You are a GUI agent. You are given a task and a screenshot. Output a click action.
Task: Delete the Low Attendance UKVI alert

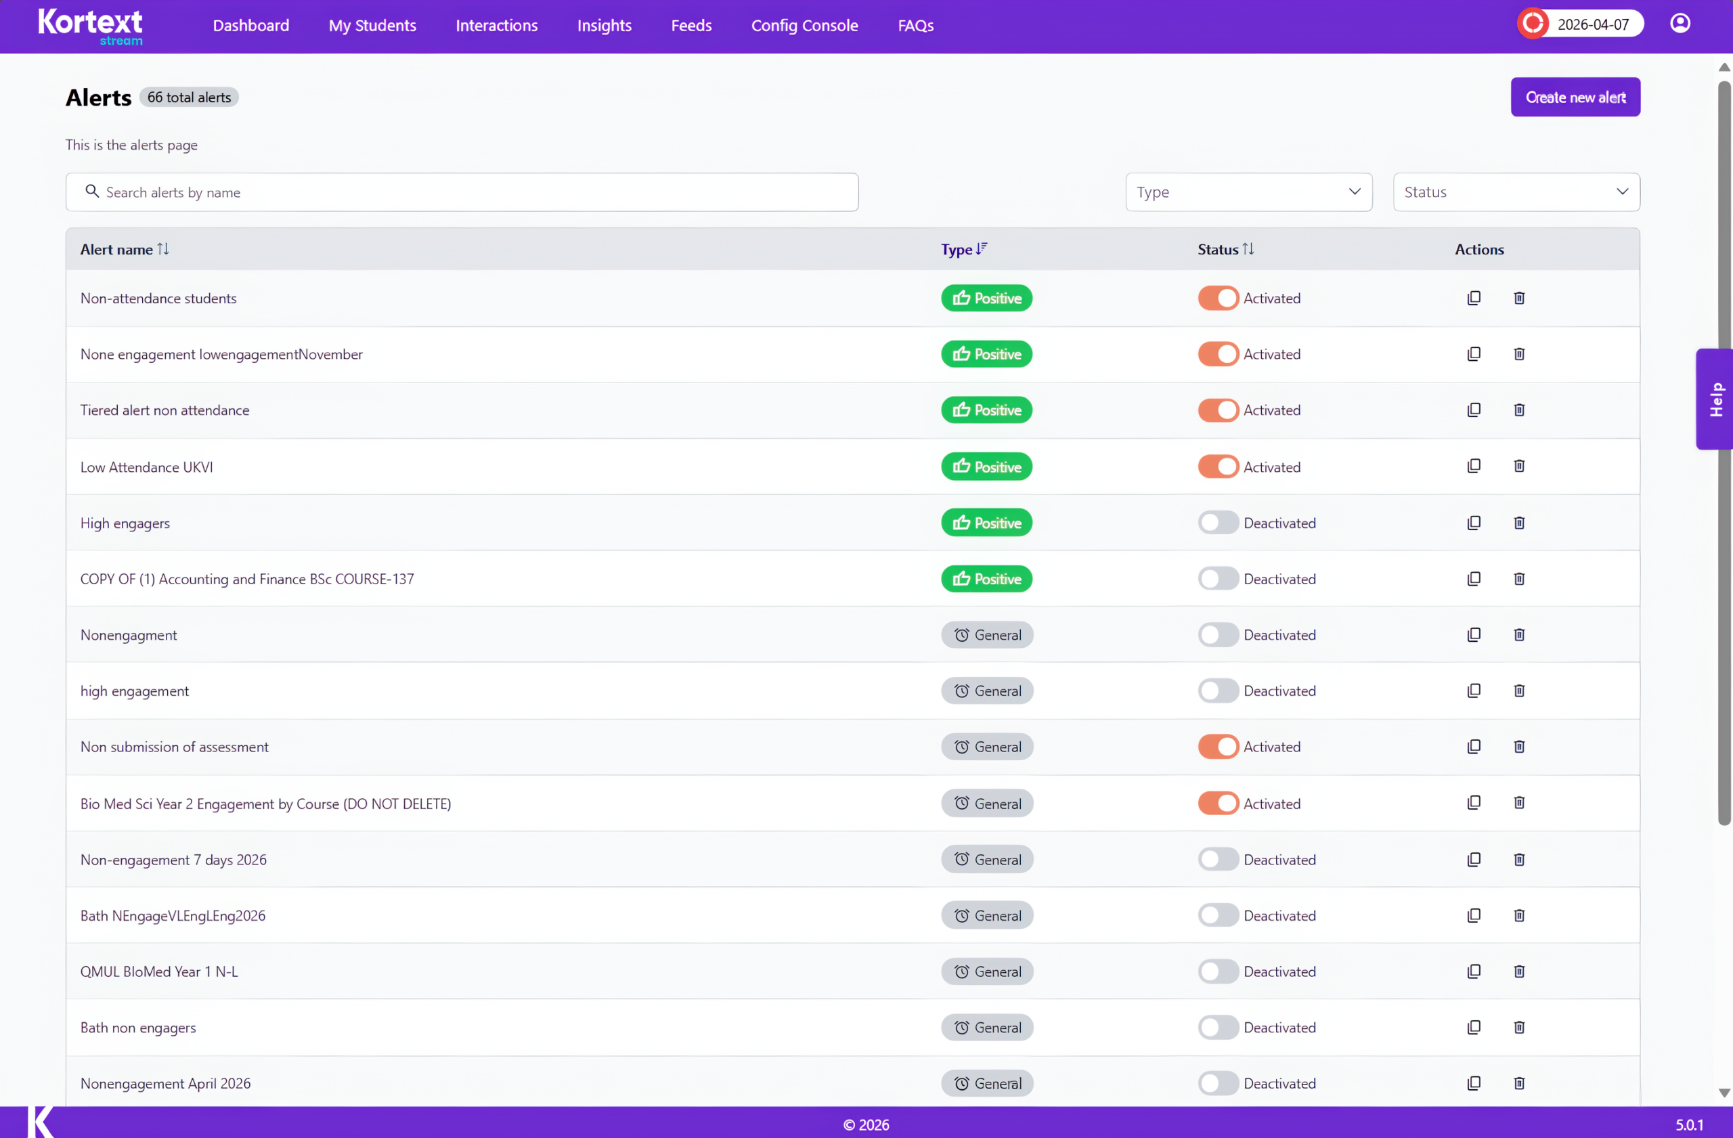point(1519,466)
